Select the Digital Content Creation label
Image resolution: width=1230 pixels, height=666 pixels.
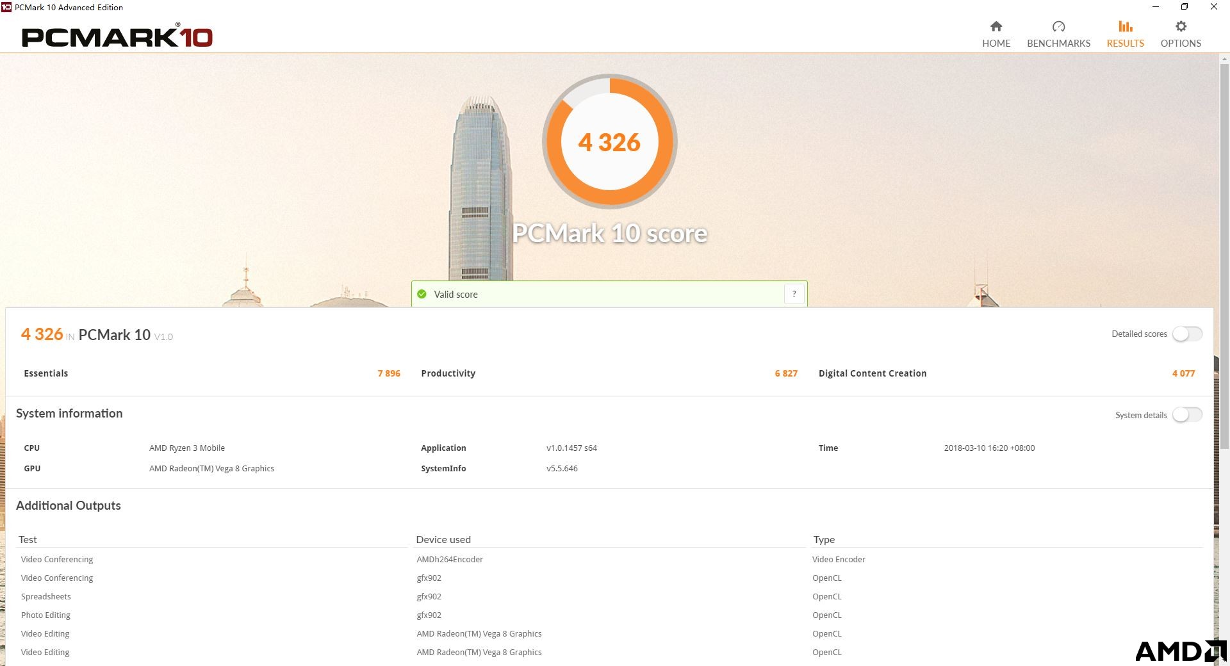(x=873, y=373)
